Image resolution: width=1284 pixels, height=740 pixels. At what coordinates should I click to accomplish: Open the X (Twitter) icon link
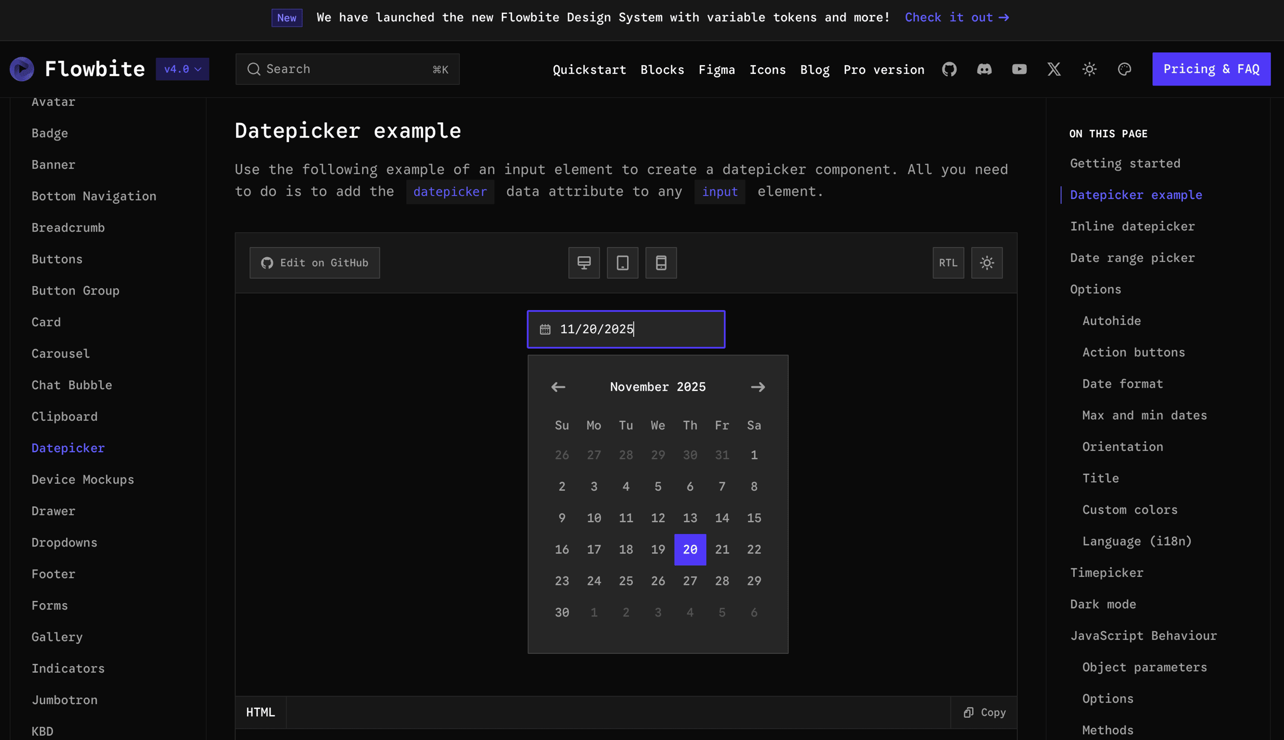1054,69
